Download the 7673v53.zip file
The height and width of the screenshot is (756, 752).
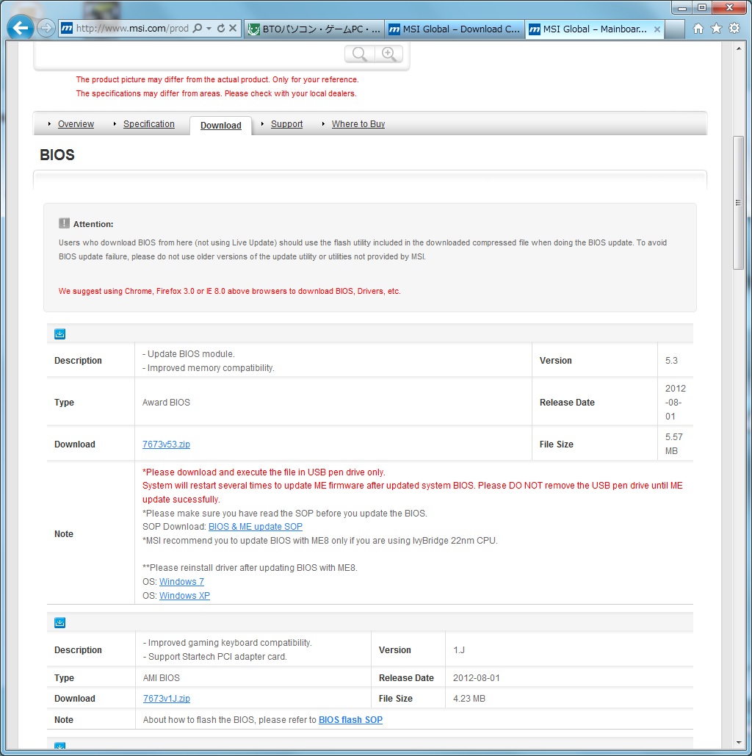[x=166, y=444]
